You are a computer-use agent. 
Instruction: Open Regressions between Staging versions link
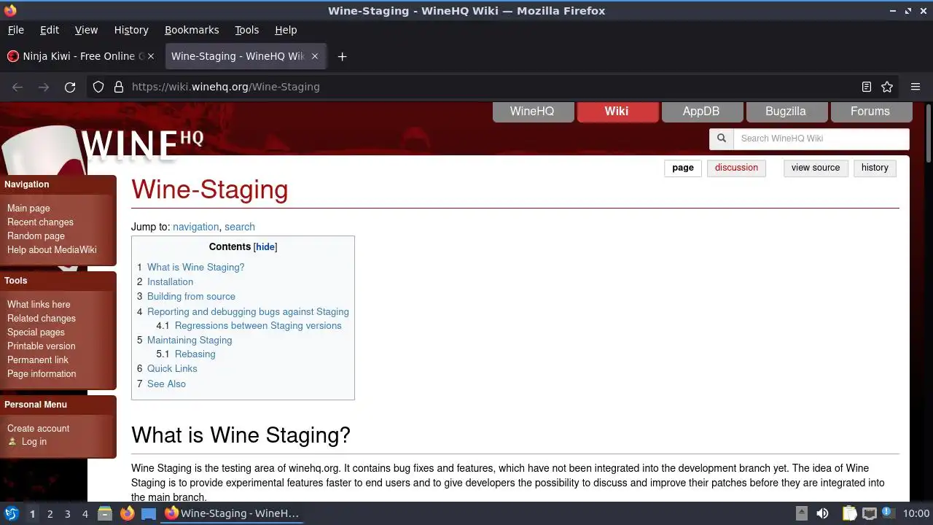pyautogui.click(x=258, y=326)
